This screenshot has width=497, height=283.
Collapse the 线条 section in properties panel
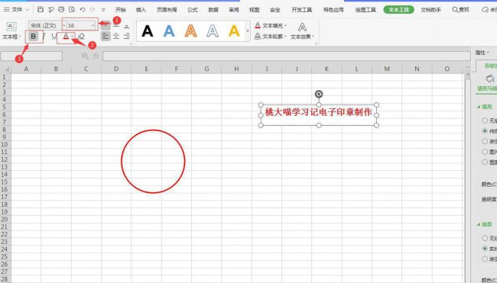tap(479, 224)
